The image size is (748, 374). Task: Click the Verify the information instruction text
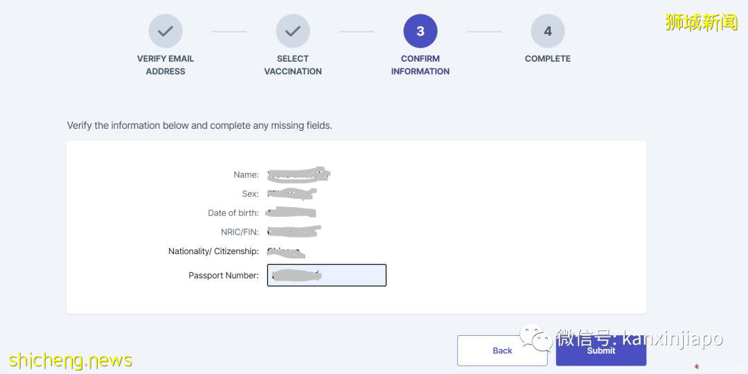[199, 125]
